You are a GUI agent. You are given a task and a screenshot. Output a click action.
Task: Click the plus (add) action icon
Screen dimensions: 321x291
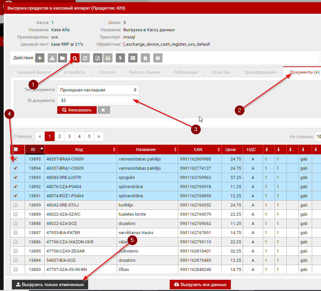40,58
